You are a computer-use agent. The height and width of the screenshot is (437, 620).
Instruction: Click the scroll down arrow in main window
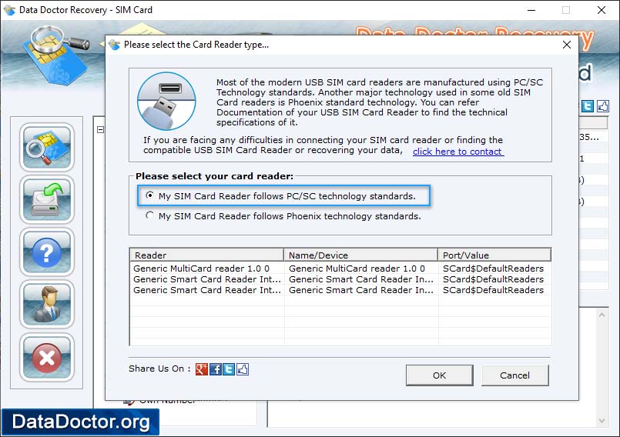[602, 421]
